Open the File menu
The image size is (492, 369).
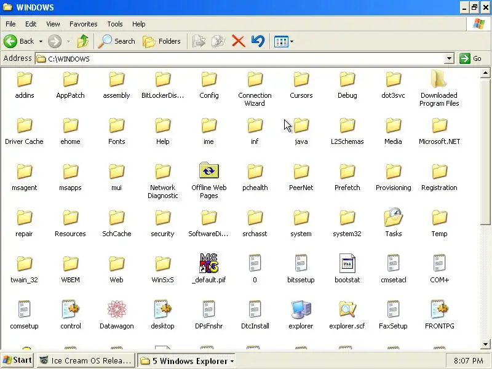(x=10, y=24)
